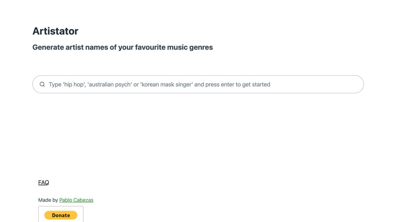The image size is (396, 222).
Task: Click the bordered box surrounding Donate
Action: (x=61, y=214)
